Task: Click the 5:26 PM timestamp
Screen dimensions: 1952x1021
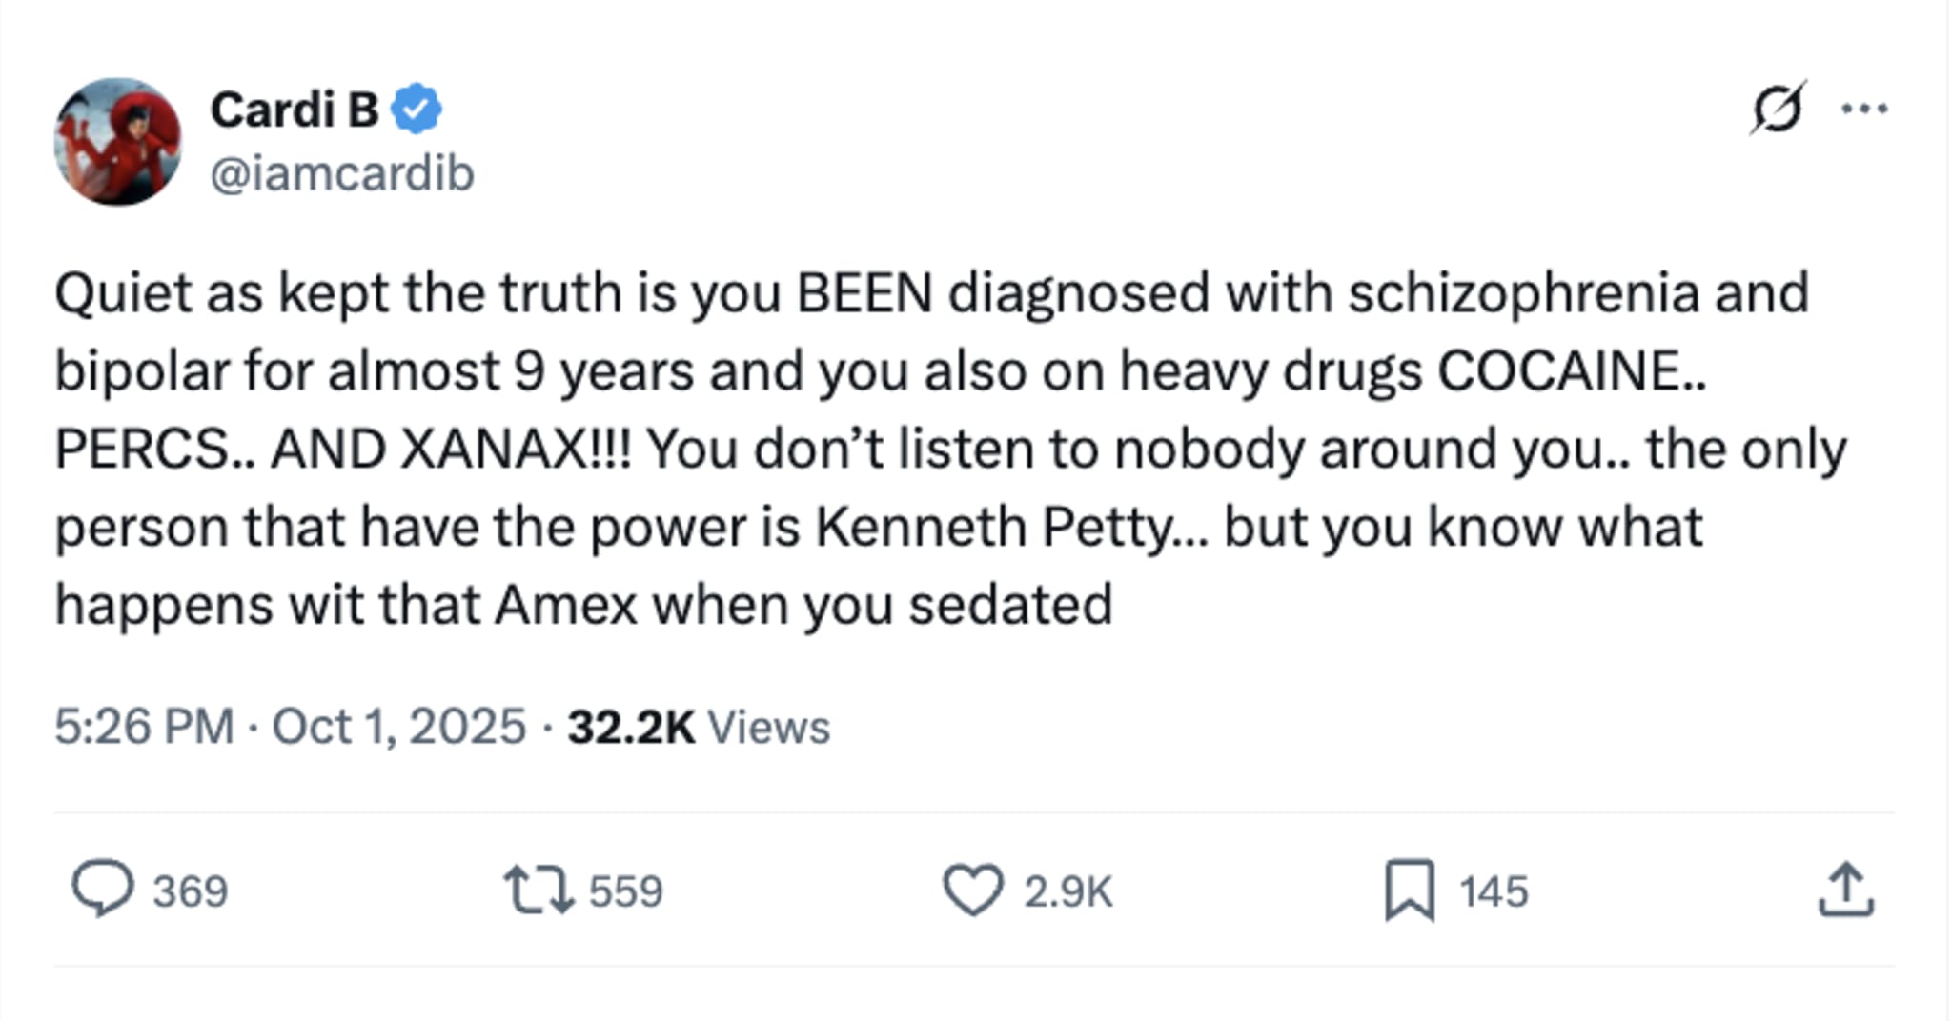Action: point(144,727)
